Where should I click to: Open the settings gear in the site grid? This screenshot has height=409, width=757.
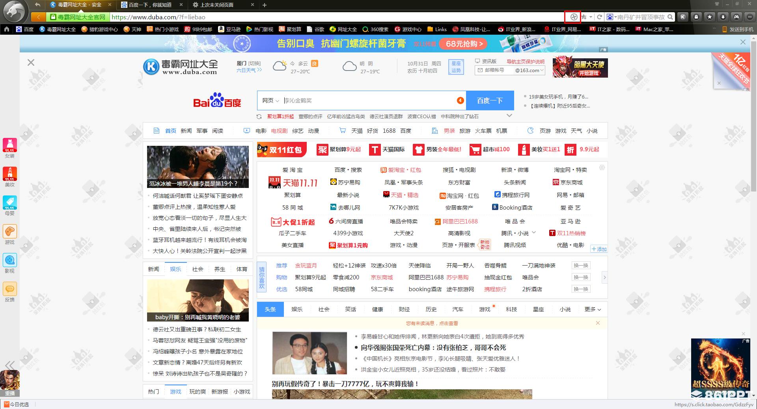click(602, 167)
